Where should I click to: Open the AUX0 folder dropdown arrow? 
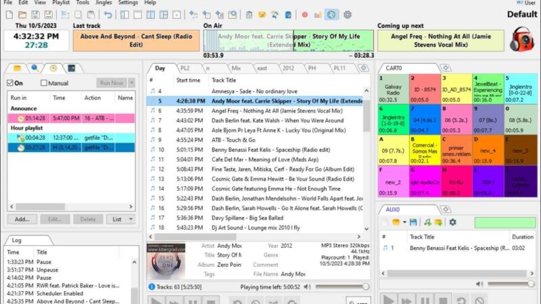405,222
